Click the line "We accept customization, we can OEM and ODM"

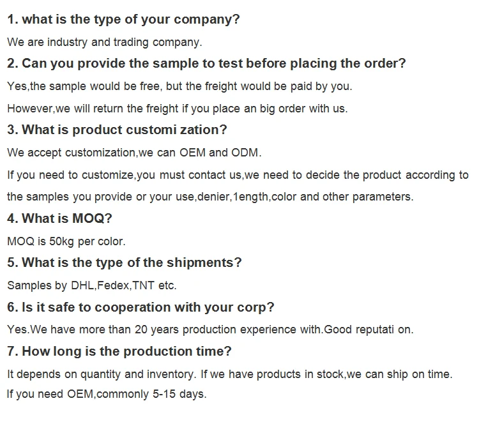click(134, 153)
